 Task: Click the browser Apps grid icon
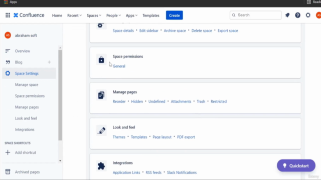[x=6, y=2]
